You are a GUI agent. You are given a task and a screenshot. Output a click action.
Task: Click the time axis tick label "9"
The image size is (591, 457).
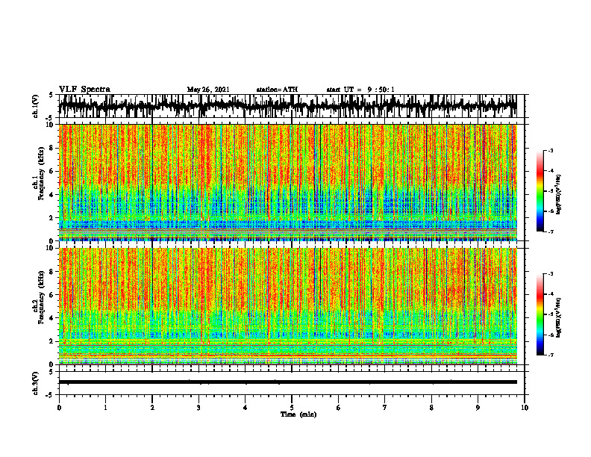(478, 408)
